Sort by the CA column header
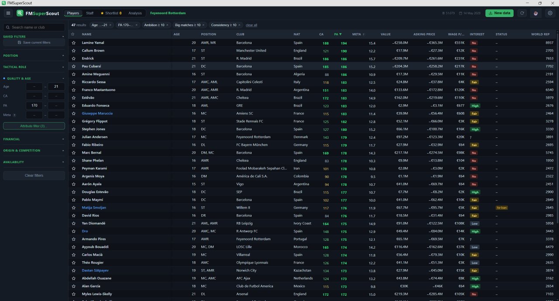Image resolution: width=559 pixels, height=301 pixels. pos(321,34)
